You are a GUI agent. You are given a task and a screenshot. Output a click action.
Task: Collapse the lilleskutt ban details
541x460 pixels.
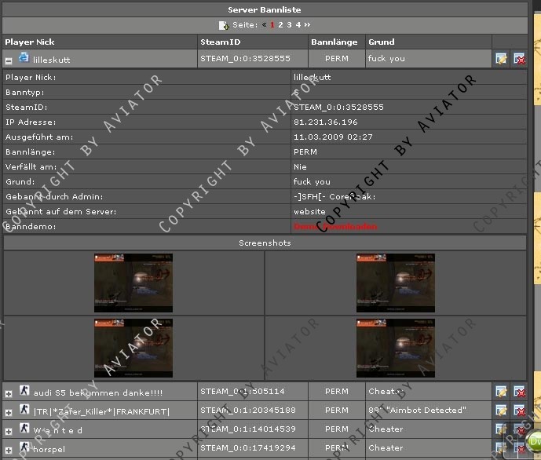(x=9, y=60)
